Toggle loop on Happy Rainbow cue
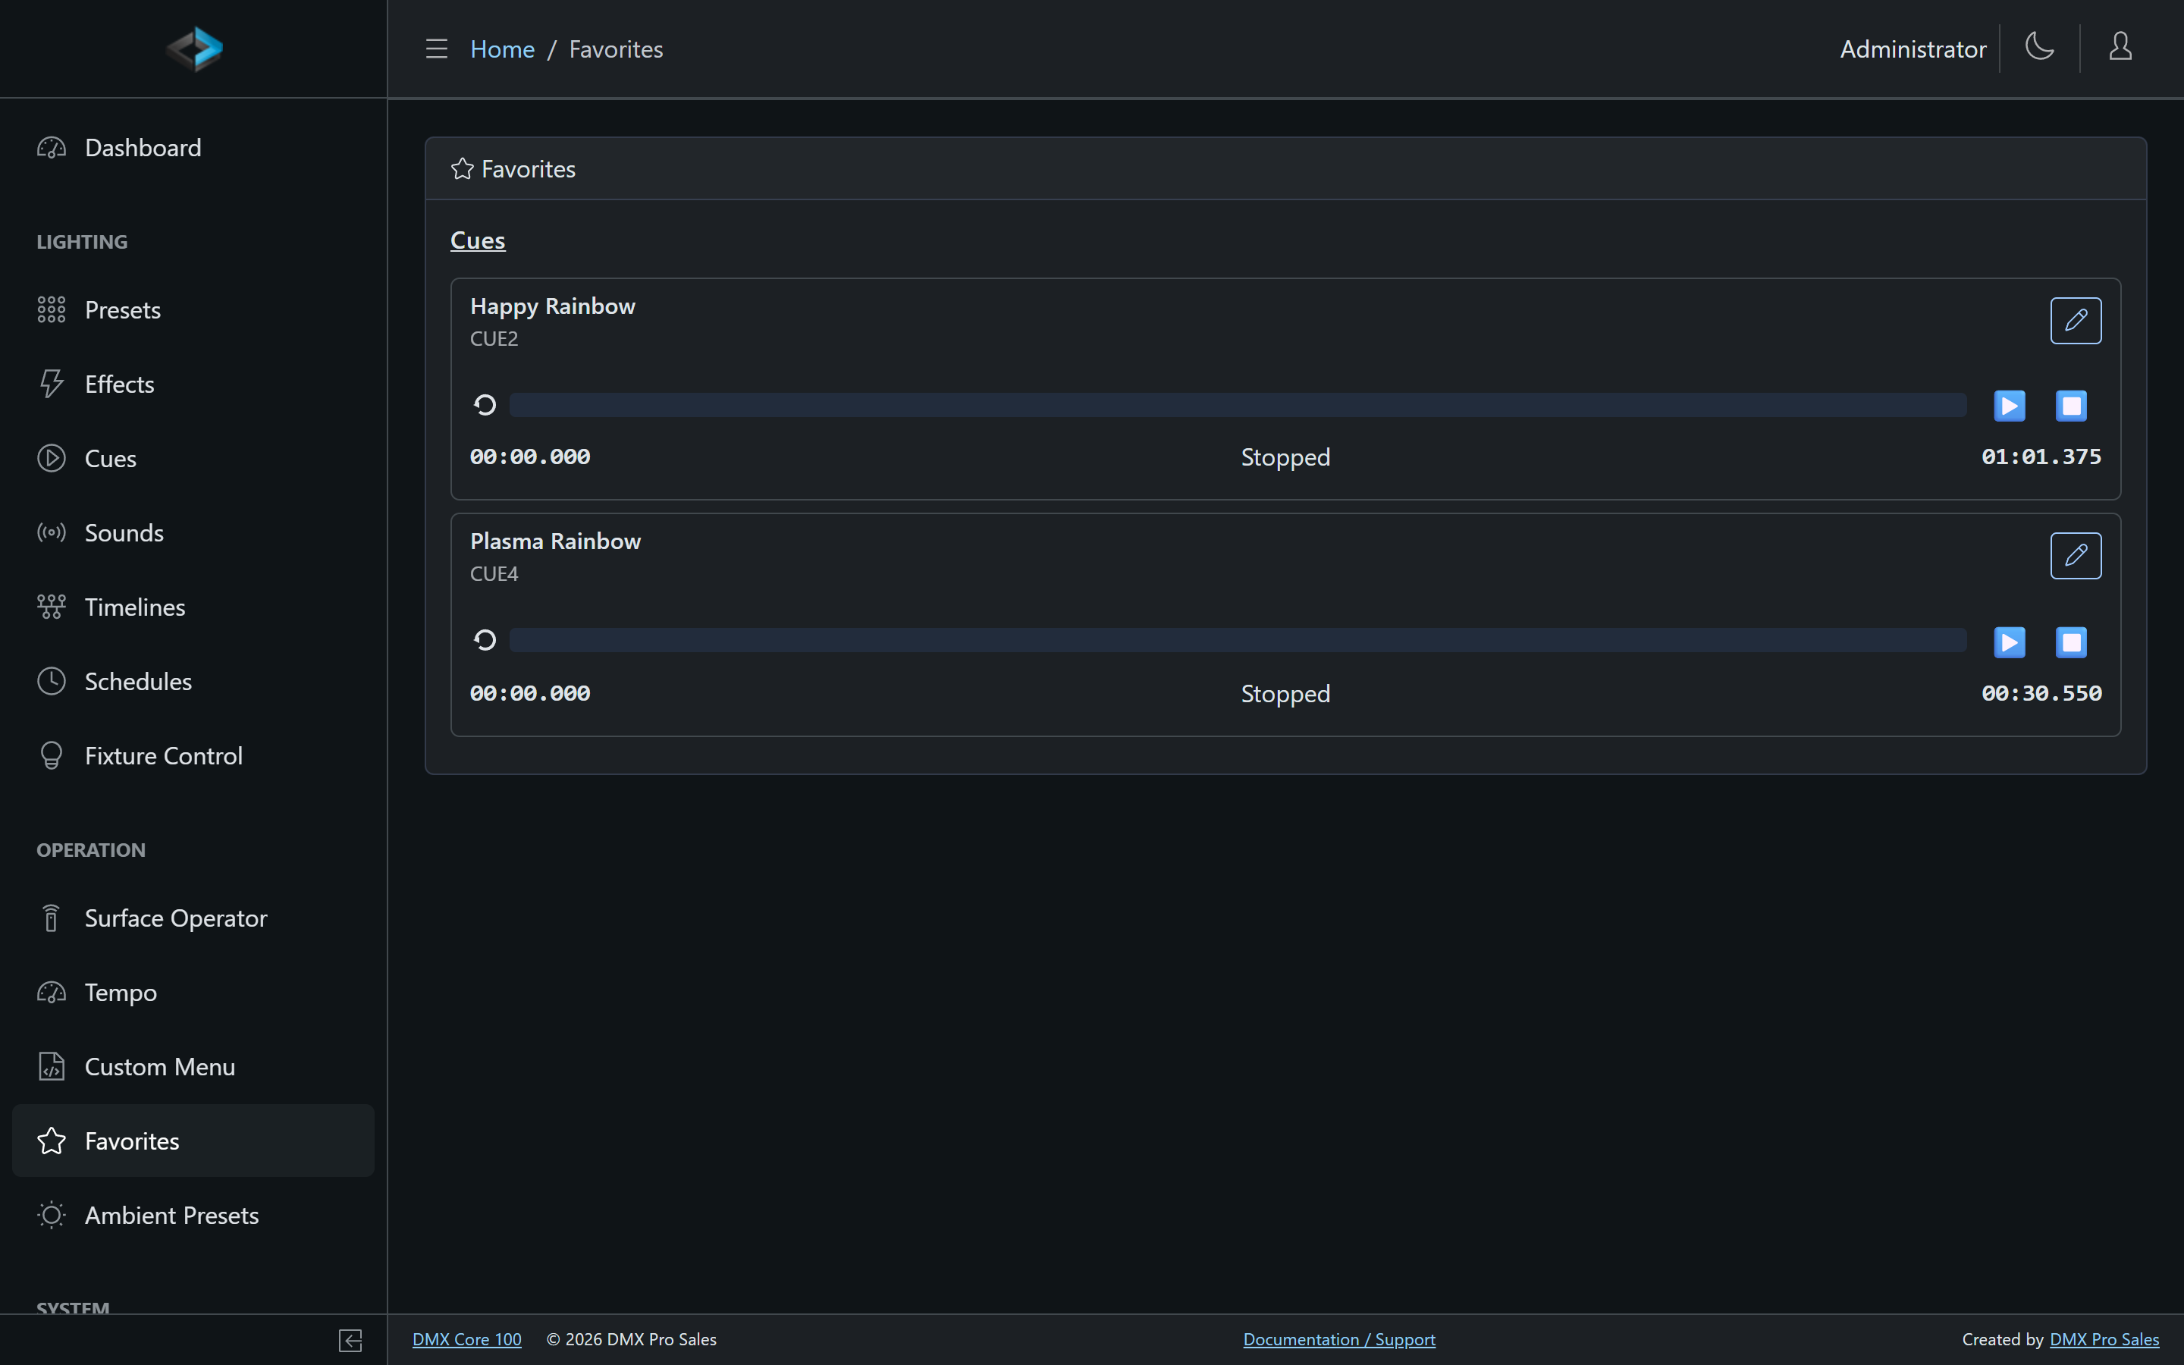This screenshot has width=2184, height=1365. pyautogui.click(x=485, y=406)
